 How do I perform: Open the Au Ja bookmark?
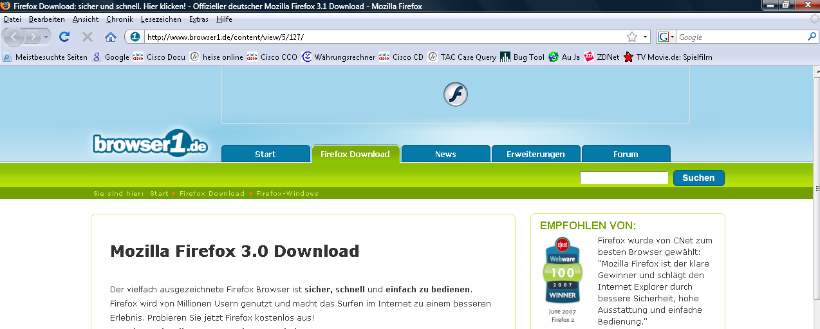564,57
